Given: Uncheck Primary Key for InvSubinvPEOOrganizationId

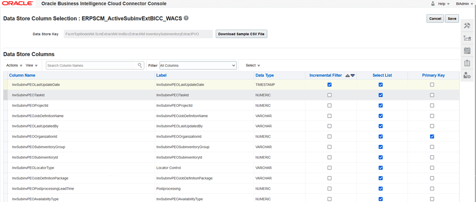Looking at the screenshot, I should click(432, 137).
